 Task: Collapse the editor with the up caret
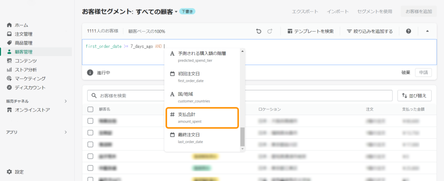pyautogui.click(x=427, y=31)
